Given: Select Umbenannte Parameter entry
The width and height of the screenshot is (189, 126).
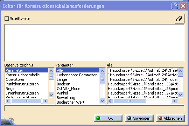Looking at the screenshot, I should [x=78, y=75].
